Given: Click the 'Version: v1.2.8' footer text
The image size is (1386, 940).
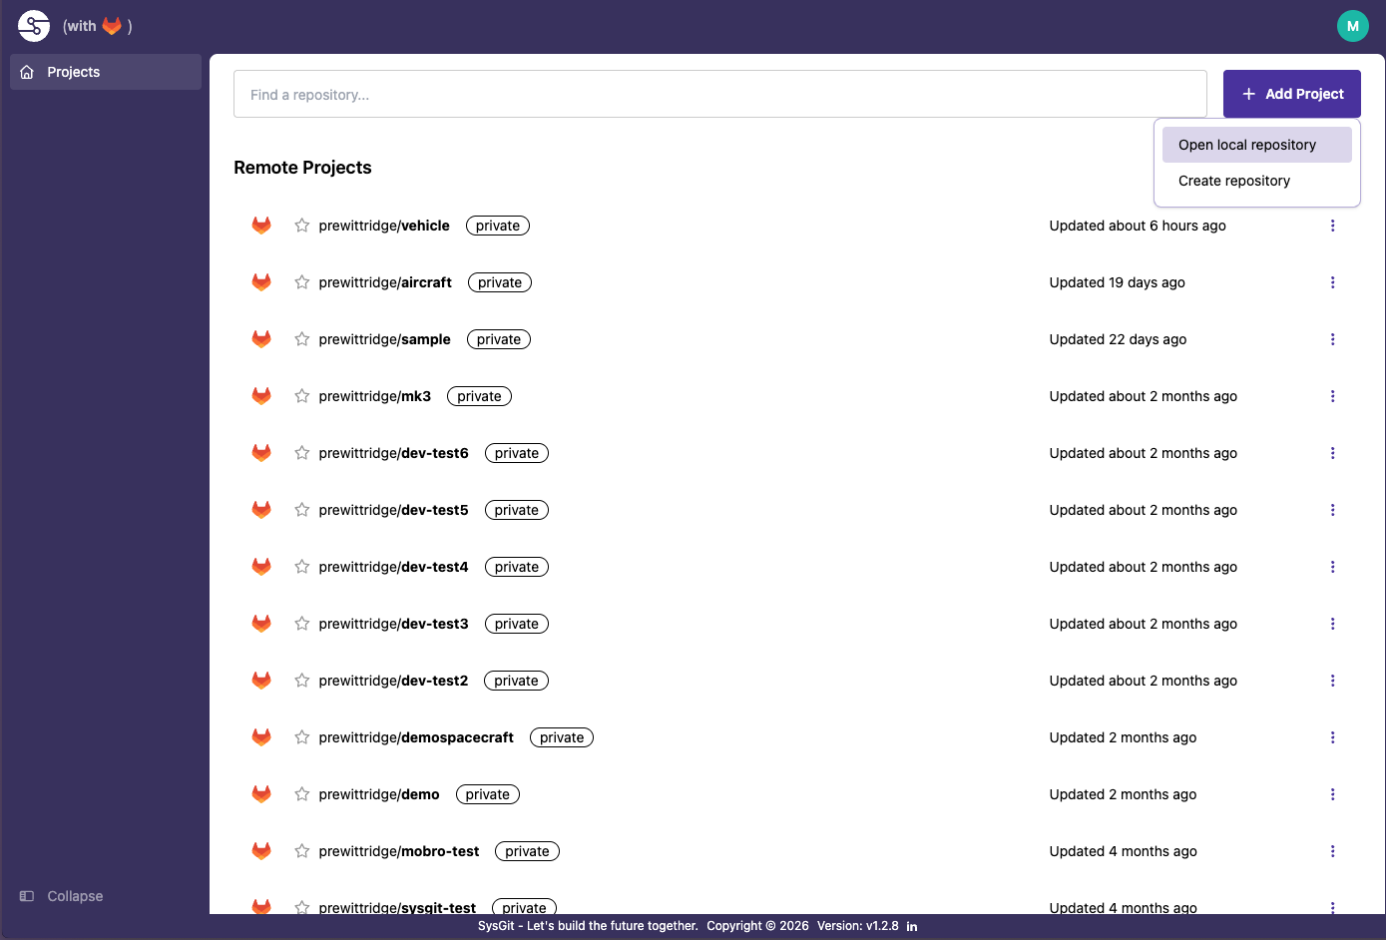Looking at the screenshot, I should point(857,926).
